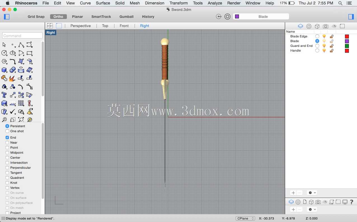Change the Blade layer purple color swatch

click(x=347, y=41)
